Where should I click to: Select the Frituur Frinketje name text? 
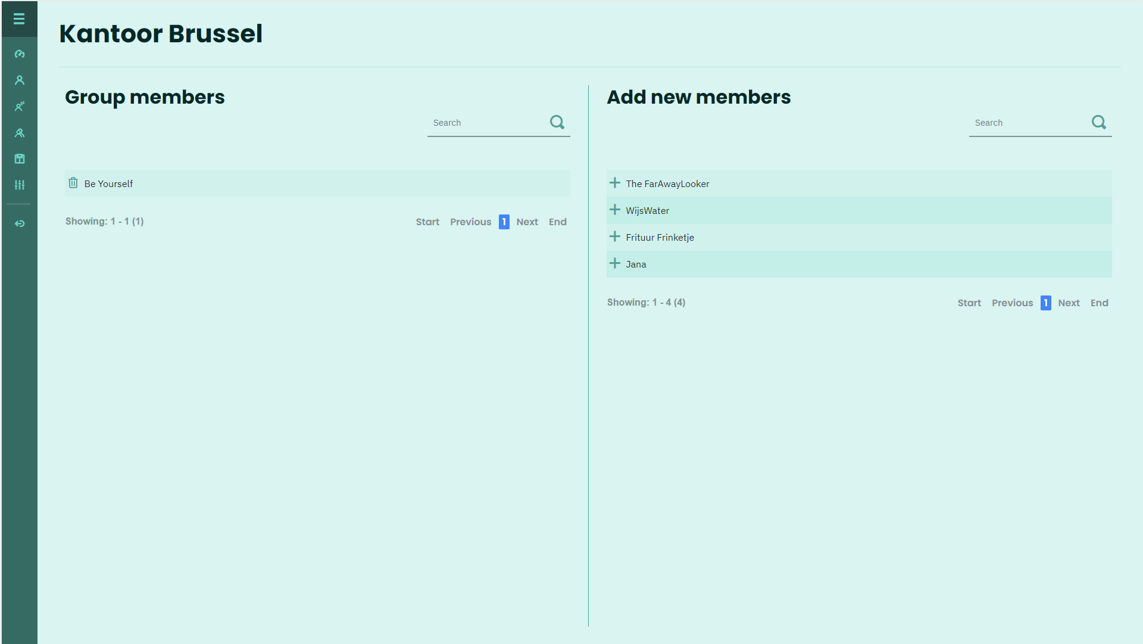coord(660,237)
